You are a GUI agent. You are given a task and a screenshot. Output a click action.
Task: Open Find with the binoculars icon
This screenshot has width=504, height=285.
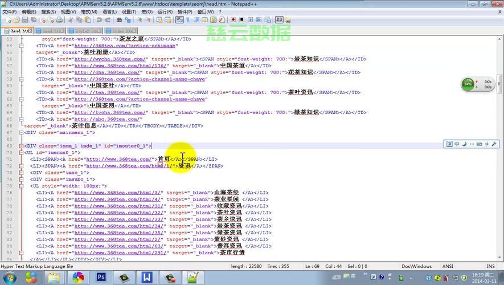[x=119, y=20]
